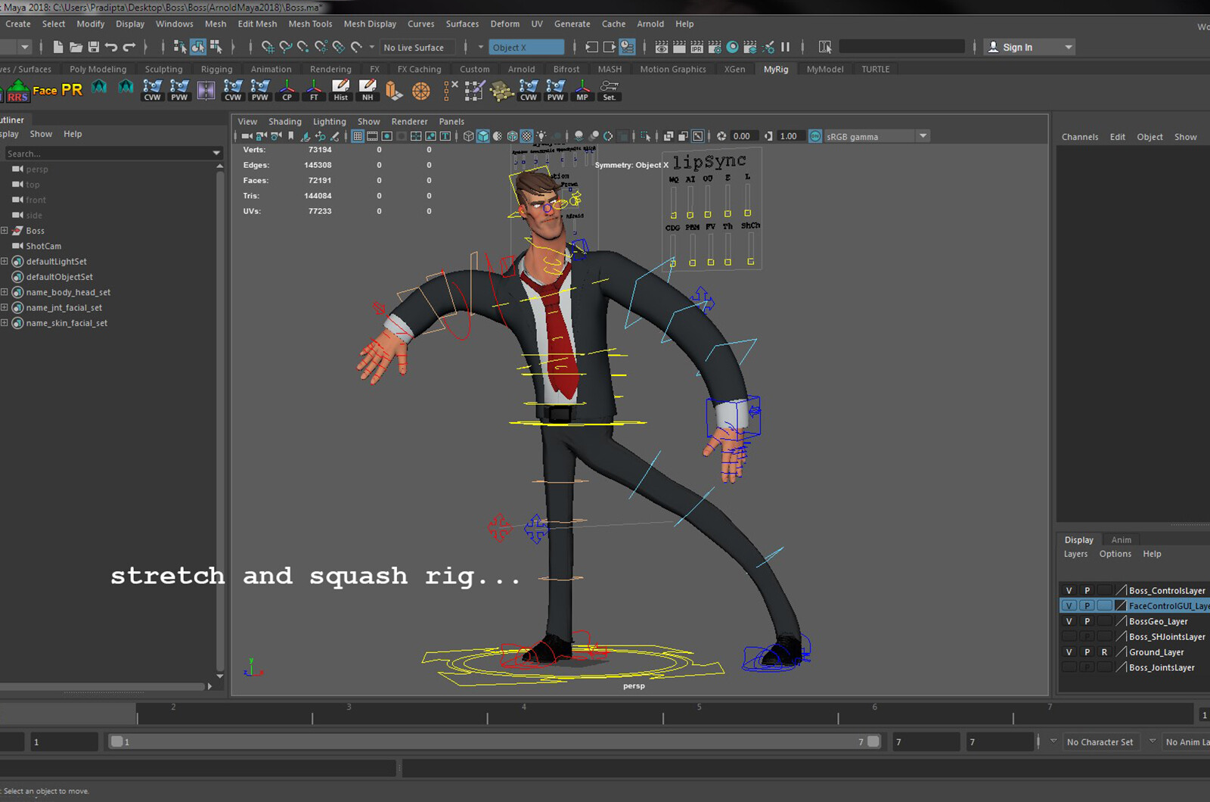Click the NH icon on the MyRig shelf
The height and width of the screenshot is (802, 1210).
point(367,91)
